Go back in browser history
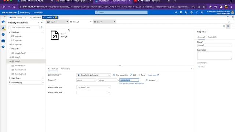 pyautogui.click(x=4, y=7)
